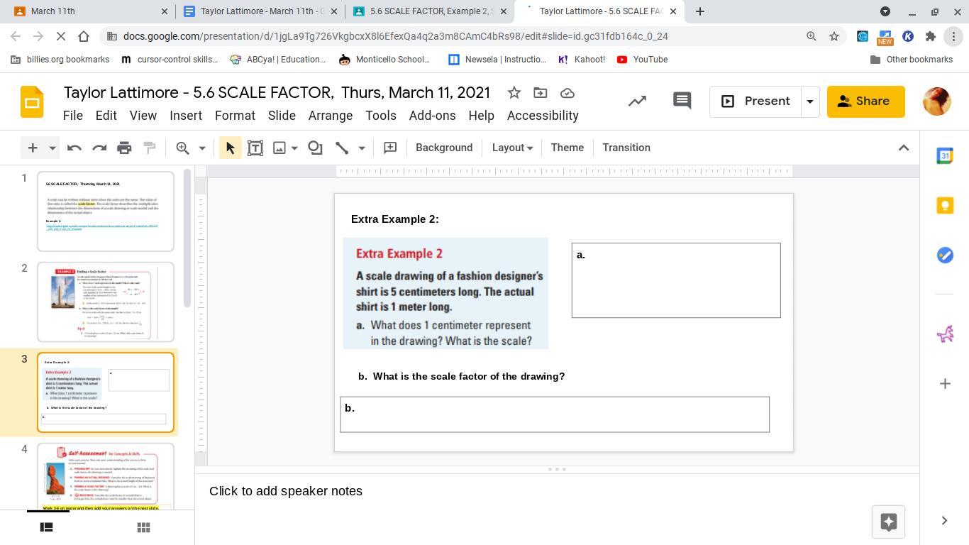Open the Tools menu

(381, 116)
